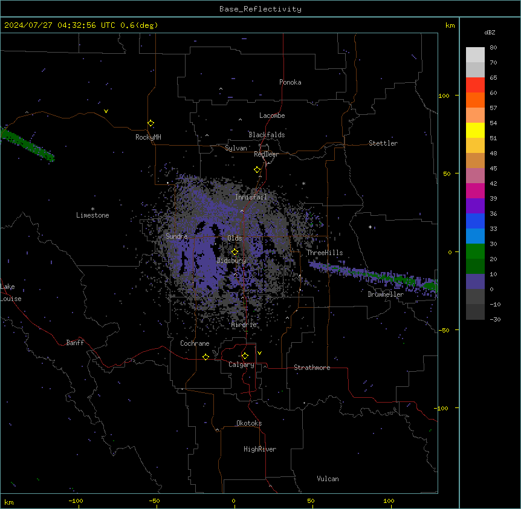Click the Drumheller city label
The image size is (521, 509).
point(386,294)
